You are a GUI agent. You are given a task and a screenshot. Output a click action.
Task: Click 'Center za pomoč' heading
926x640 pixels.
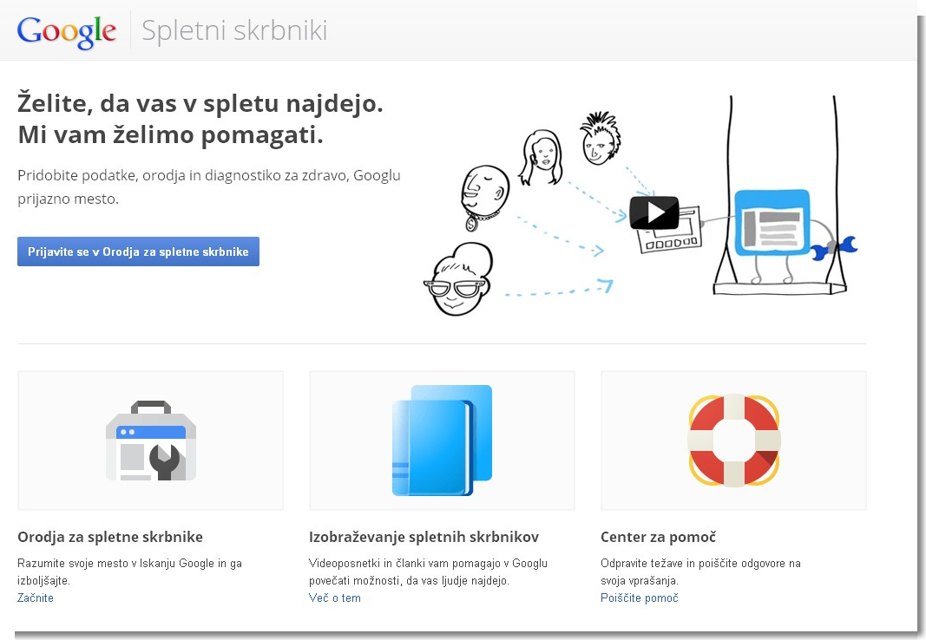point(658,537)
